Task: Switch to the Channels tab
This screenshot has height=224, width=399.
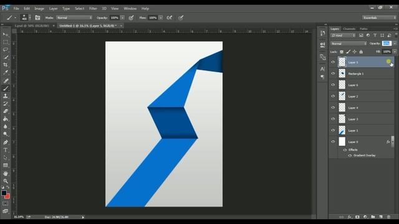Action: [349, 29]
